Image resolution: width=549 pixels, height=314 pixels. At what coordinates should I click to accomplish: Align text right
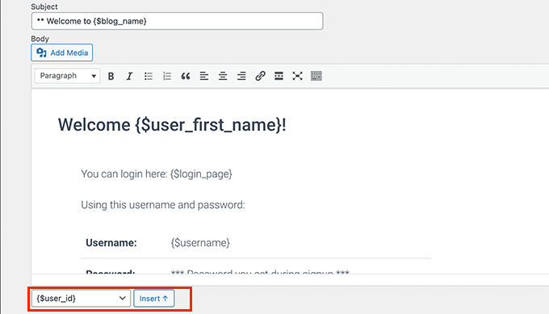(x=241, y=76)
